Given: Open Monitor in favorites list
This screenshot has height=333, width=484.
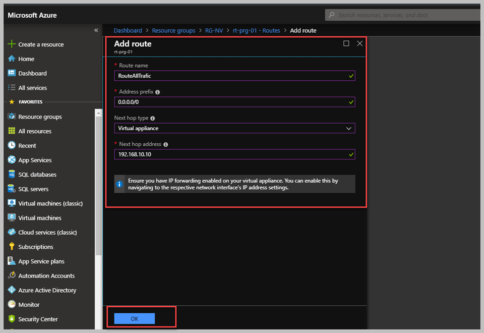Looking at the screenshot, I should click(x=29, y=305).
